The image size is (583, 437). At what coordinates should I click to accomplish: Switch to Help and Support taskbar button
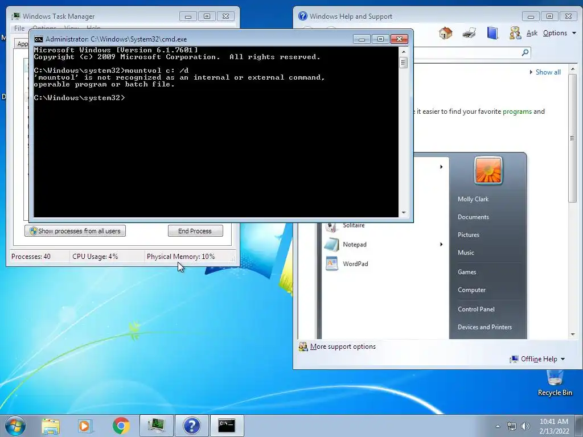pyautogui.click(x=192, y=426)
